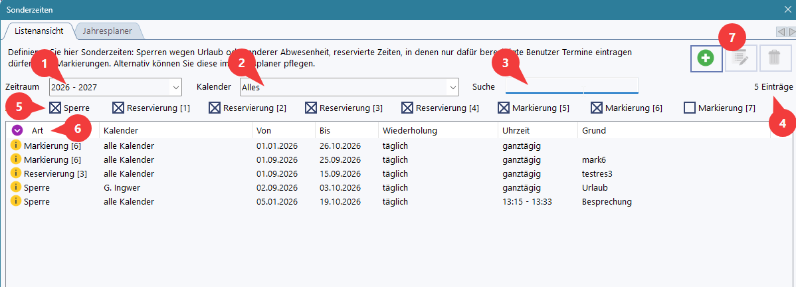Click the trash delete entry icon
Viewport: 796px width, 287px height.
click(775, 58)
